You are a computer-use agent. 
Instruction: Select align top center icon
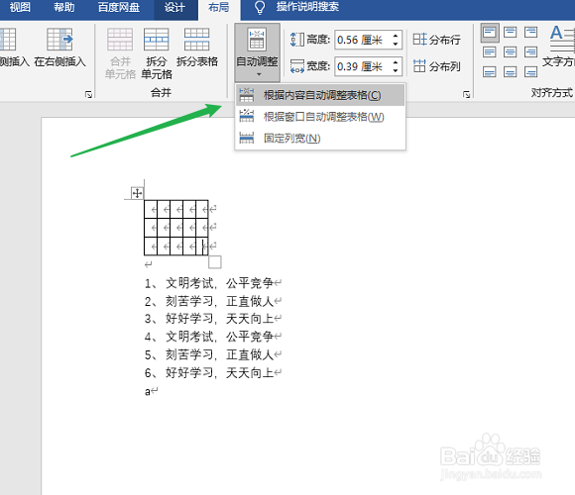[511, 33]
